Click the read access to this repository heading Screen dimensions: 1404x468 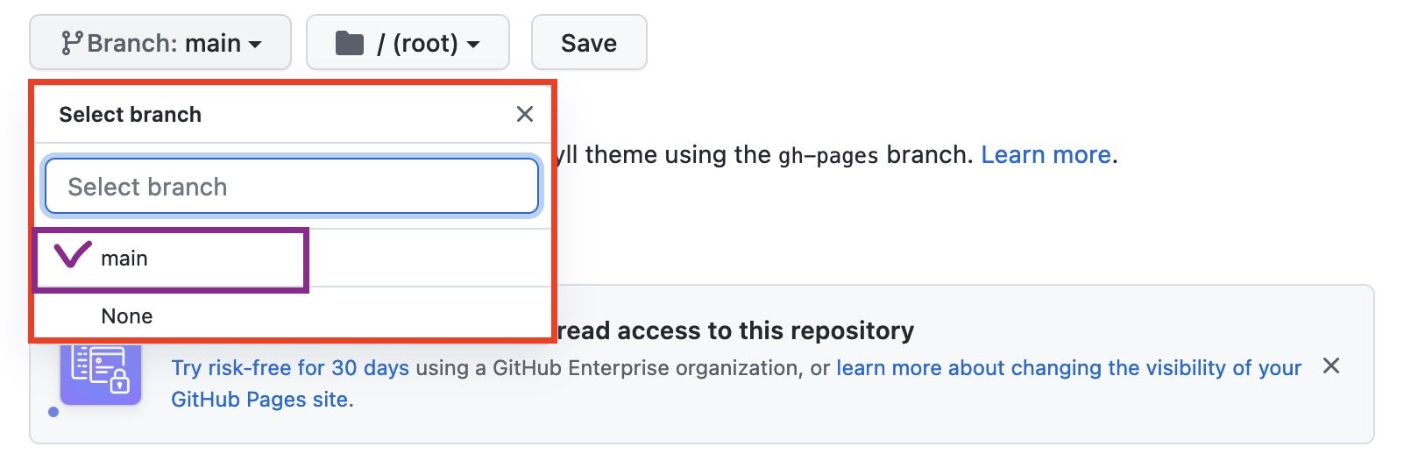pyautogui.click(x=735, y=330)
